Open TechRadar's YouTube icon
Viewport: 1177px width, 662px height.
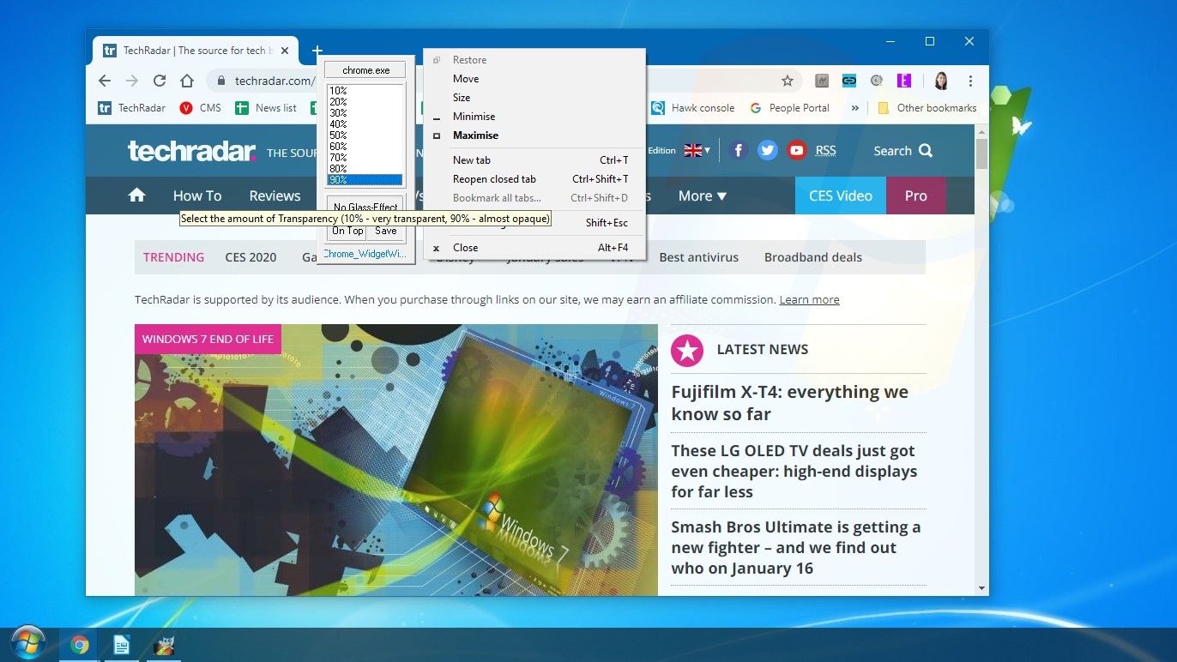pyautogui.click(x=797, y=150)
